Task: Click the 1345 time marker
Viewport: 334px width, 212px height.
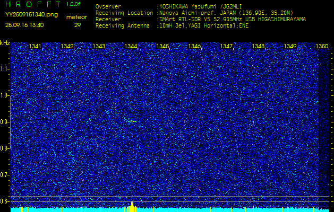Action: 163,47
